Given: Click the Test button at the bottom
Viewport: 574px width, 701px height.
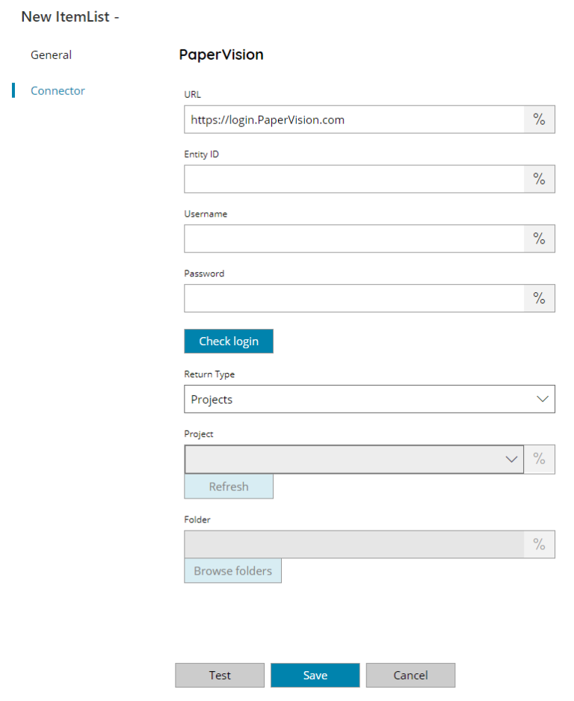Looking at the screenshot, I should [219, 675].
